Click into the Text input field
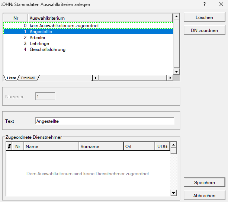 click(105, 121)
